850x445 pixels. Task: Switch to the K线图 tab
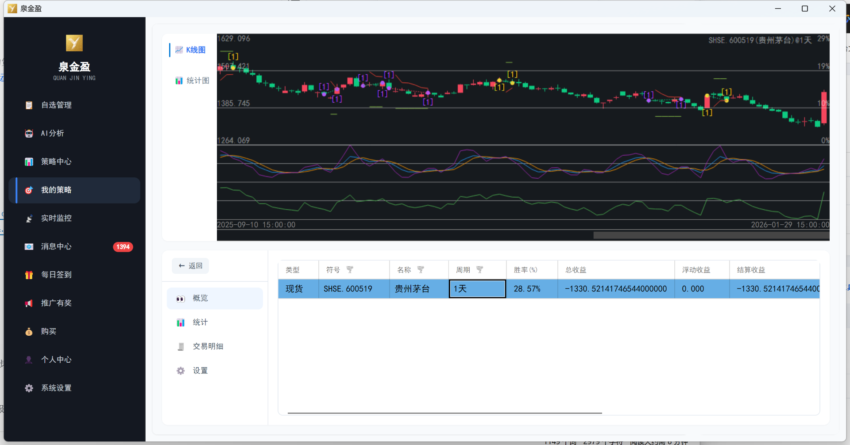(191, 50)
